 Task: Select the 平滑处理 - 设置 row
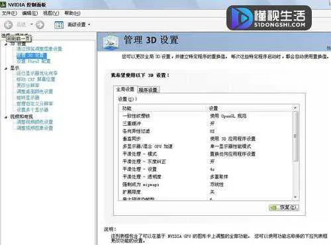pyautogui.click(x=206, y=170)
